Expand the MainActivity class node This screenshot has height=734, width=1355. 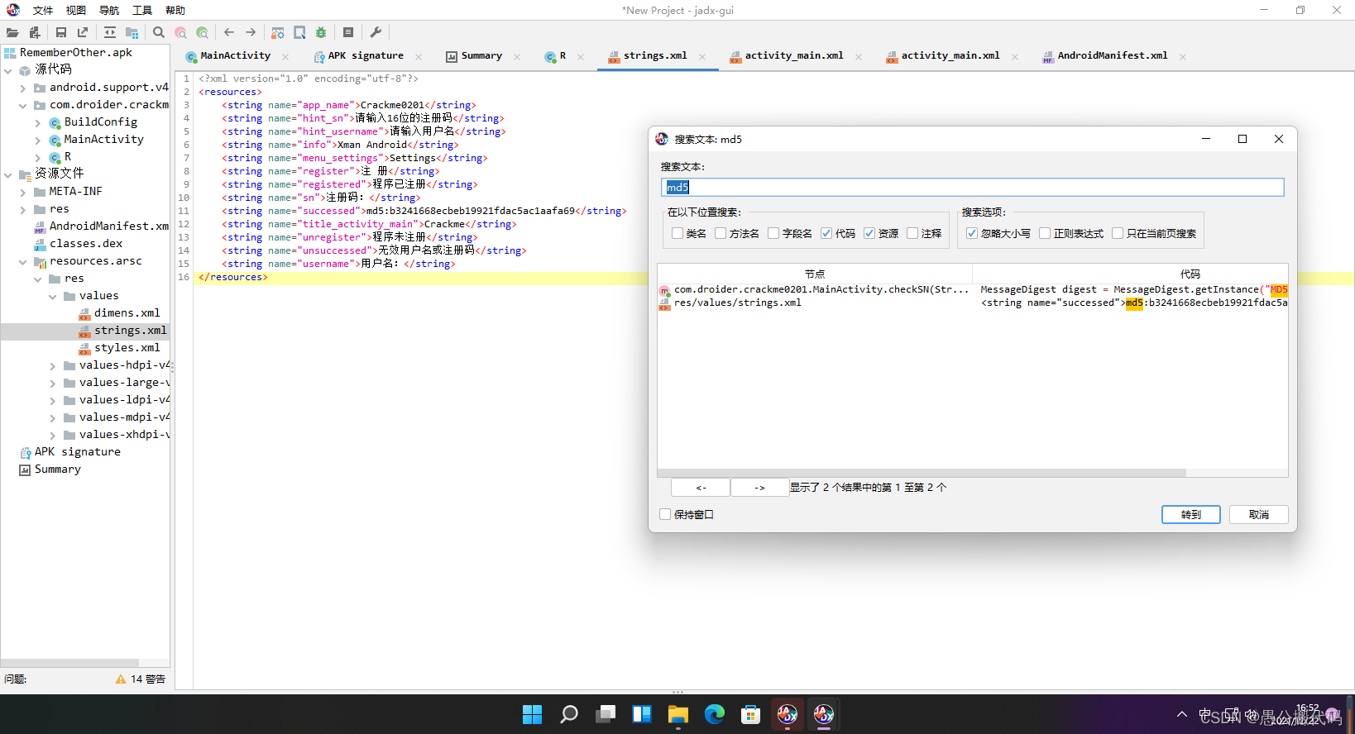tap(38, 140)
